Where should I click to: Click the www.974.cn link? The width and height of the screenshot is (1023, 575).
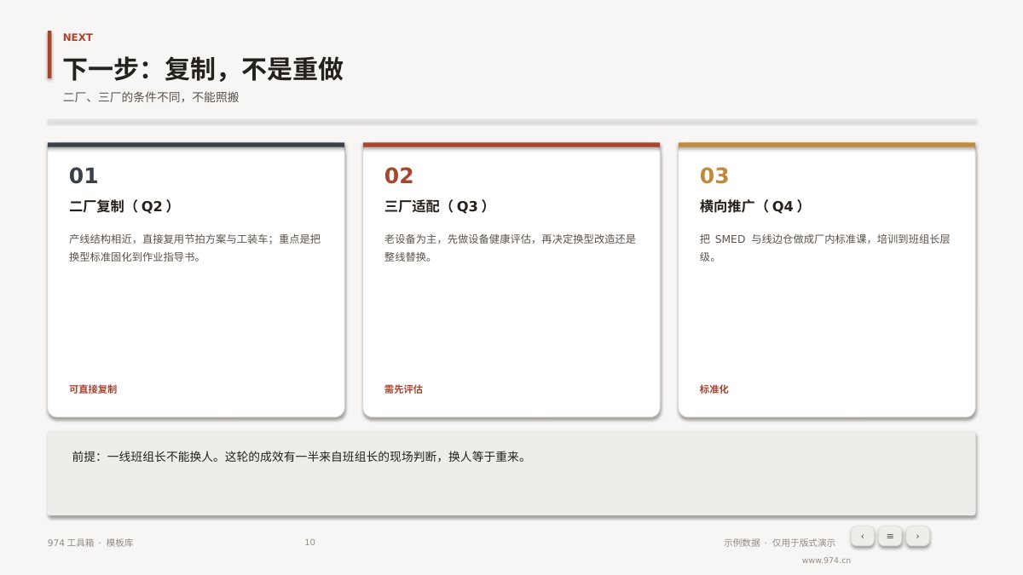826,561
